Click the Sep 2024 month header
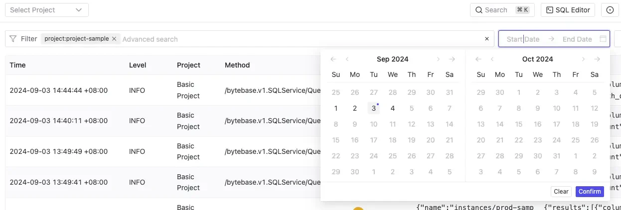The image size is (621, 210). pyautogui.click(x=393, y=59)
